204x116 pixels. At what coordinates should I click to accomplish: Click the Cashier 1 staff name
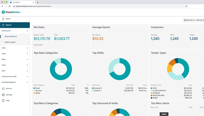[x=98, y=90]
